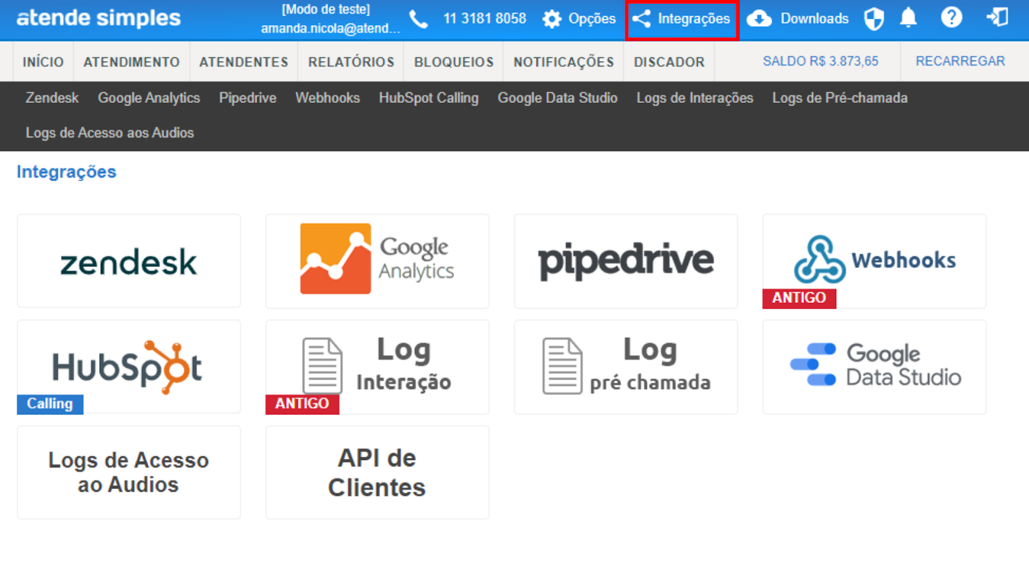Open the Webhooks integration card
Viewport: 1029px width, 579px height.
[x=874, y=261]
